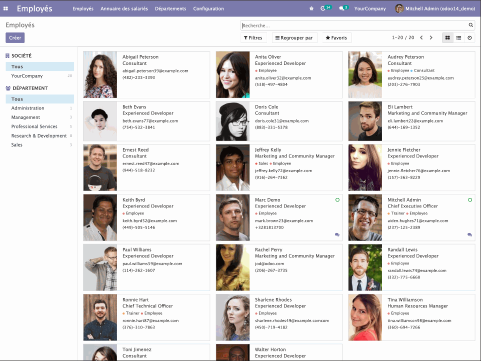The image size is (481, 361).
Task: Open the activities clock notifications
Action: (x=323, y=8)
